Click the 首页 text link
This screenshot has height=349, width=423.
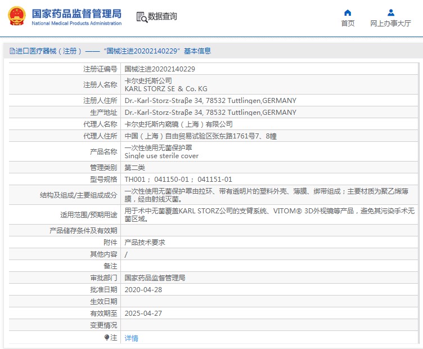(x=348, y=24)
